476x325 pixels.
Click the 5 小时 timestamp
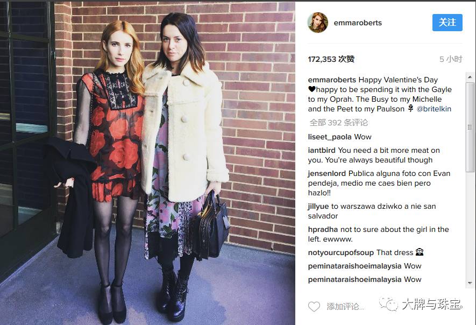click(451, 59)
